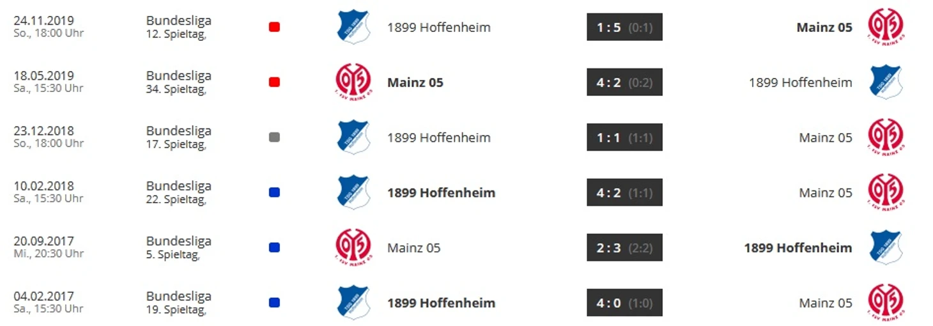The width and height of the screenshot is (933, 326).
Task: Click bold 1899 Hoffenheim name in 20.09.2017 row
Action: click(x=798, y=247)
